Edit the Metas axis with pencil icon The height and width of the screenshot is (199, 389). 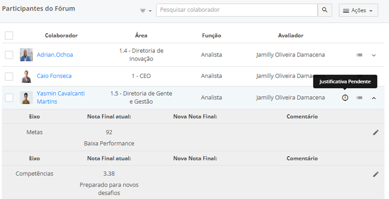[376, 133]
